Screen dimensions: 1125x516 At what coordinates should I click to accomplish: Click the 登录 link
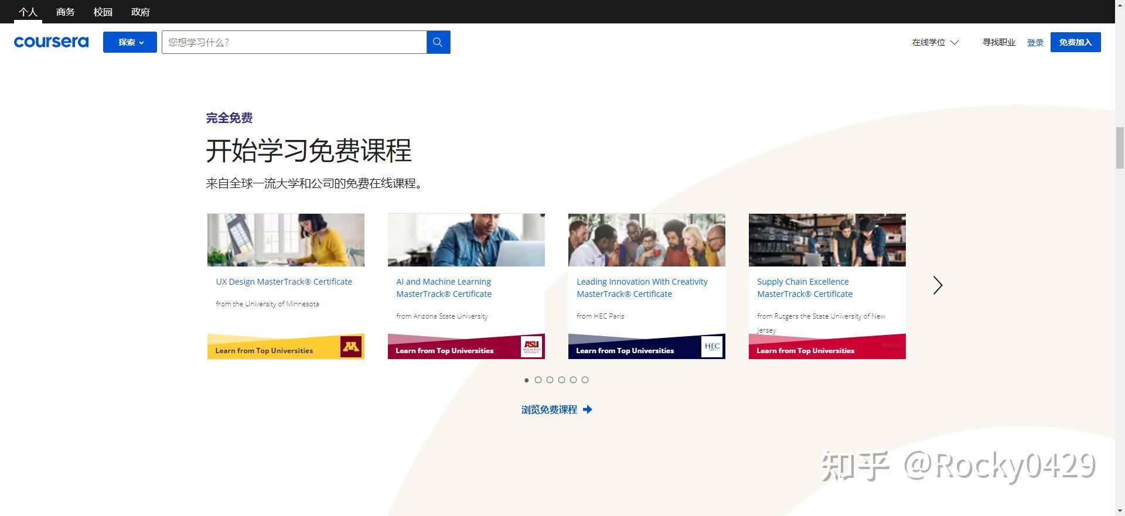click(1035, 43)
